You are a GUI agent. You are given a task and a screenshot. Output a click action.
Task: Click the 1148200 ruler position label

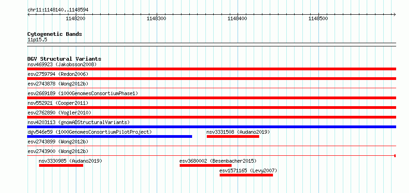click(x=76, y=19)
